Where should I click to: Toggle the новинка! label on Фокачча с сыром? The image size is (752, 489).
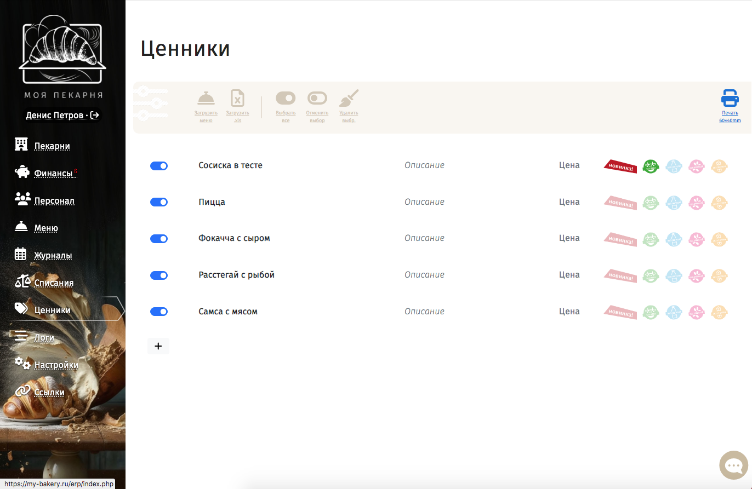(x=620, y=239)
